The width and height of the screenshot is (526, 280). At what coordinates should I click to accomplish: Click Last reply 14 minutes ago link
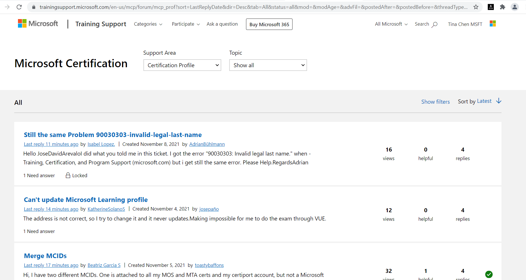[x=51, y=209]
